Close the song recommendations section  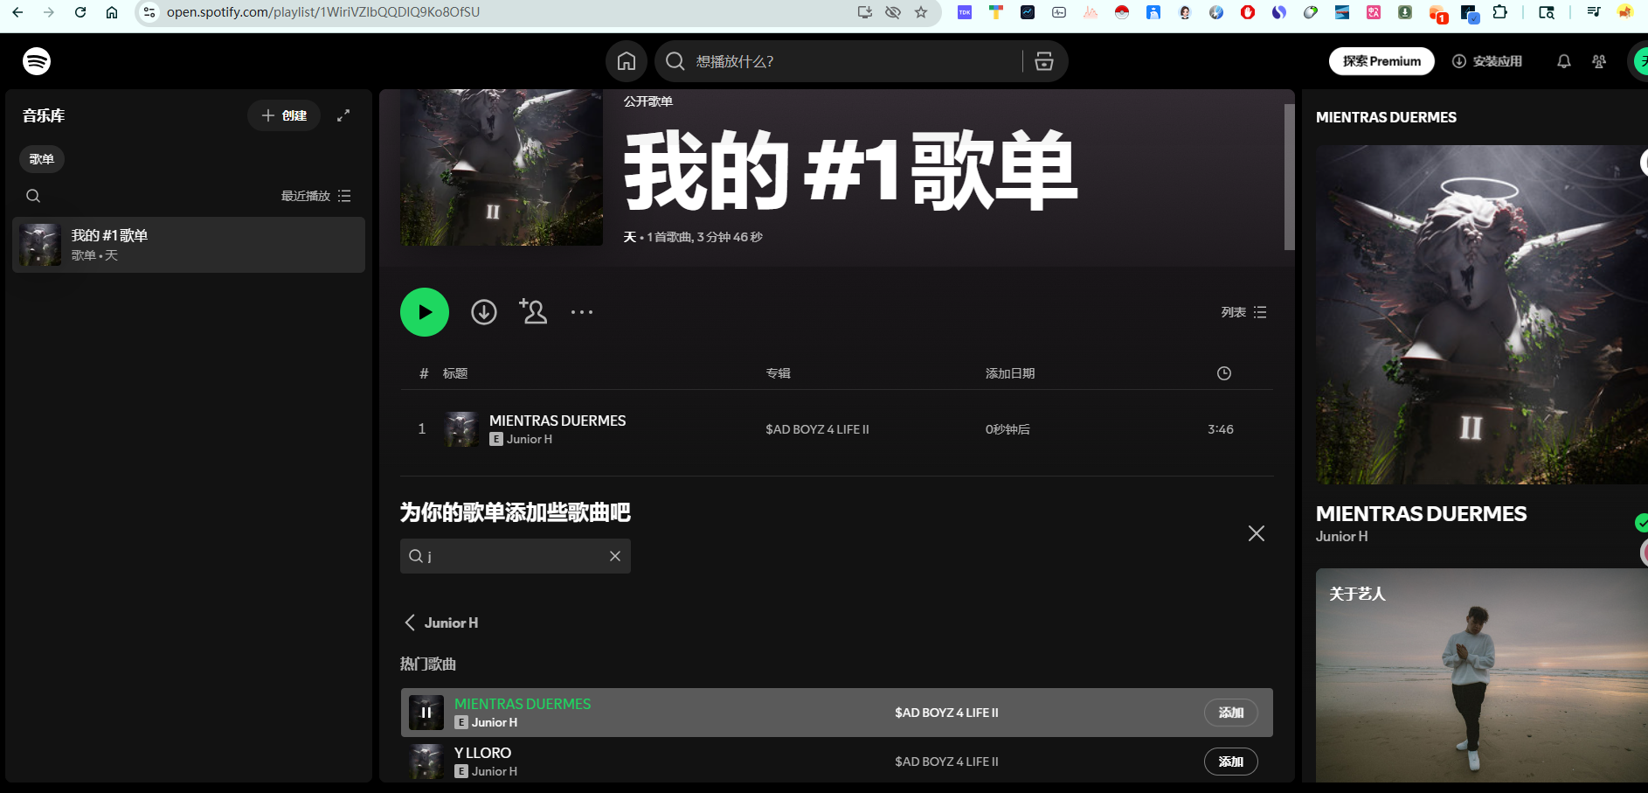[x=1257, y=533]
